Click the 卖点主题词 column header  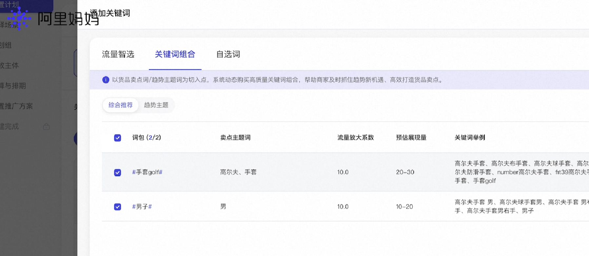coord(235,138)
